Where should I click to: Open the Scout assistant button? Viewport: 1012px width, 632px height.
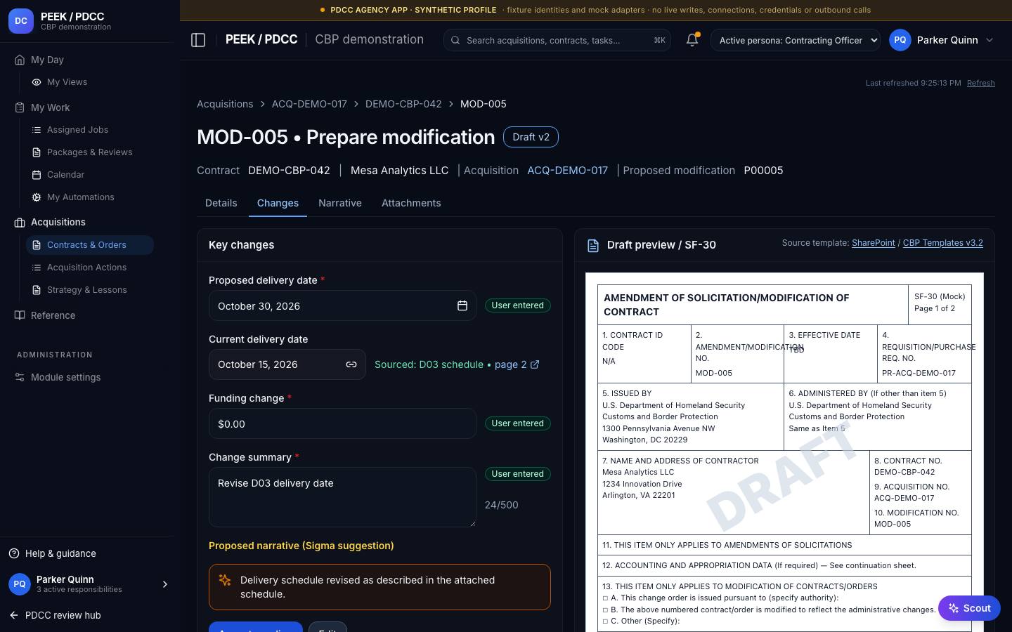pyautogui.click(x=969, y=608)
